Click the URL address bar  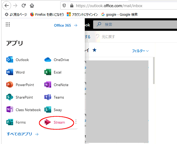click(119, 6)
